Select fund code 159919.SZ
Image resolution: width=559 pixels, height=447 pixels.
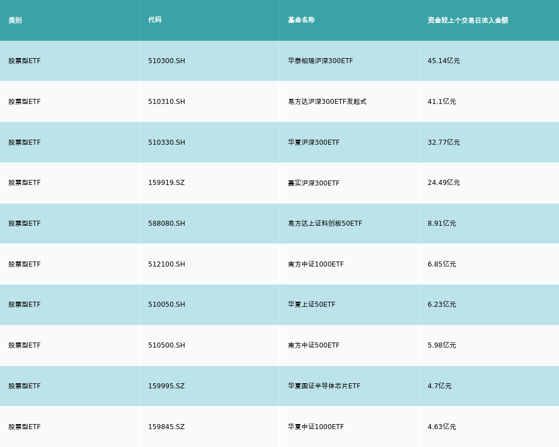167,183
